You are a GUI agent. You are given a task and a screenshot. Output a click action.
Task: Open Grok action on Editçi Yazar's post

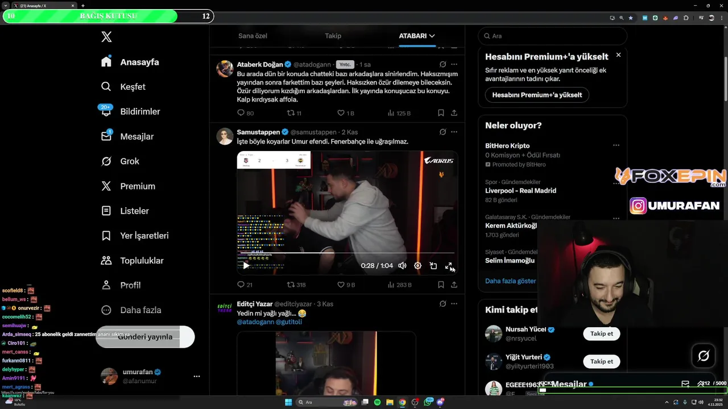pos(442,304)
